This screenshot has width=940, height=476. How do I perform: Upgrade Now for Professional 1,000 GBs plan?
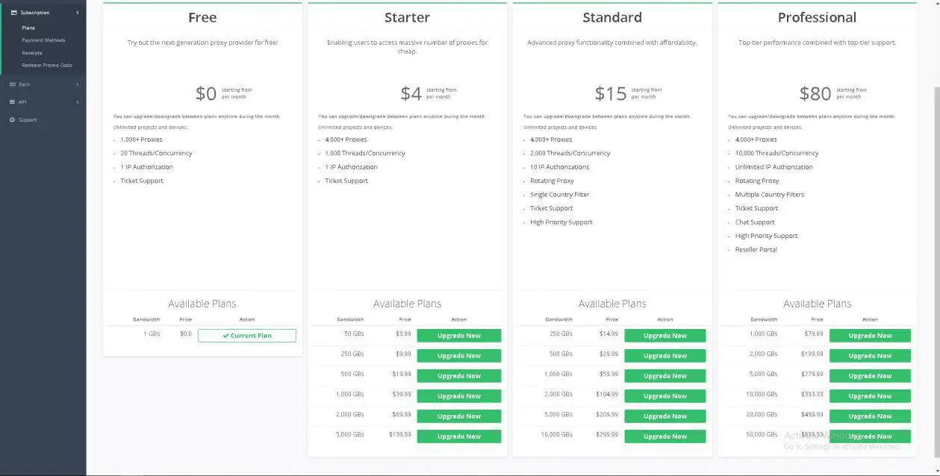(x=869, y=335)
